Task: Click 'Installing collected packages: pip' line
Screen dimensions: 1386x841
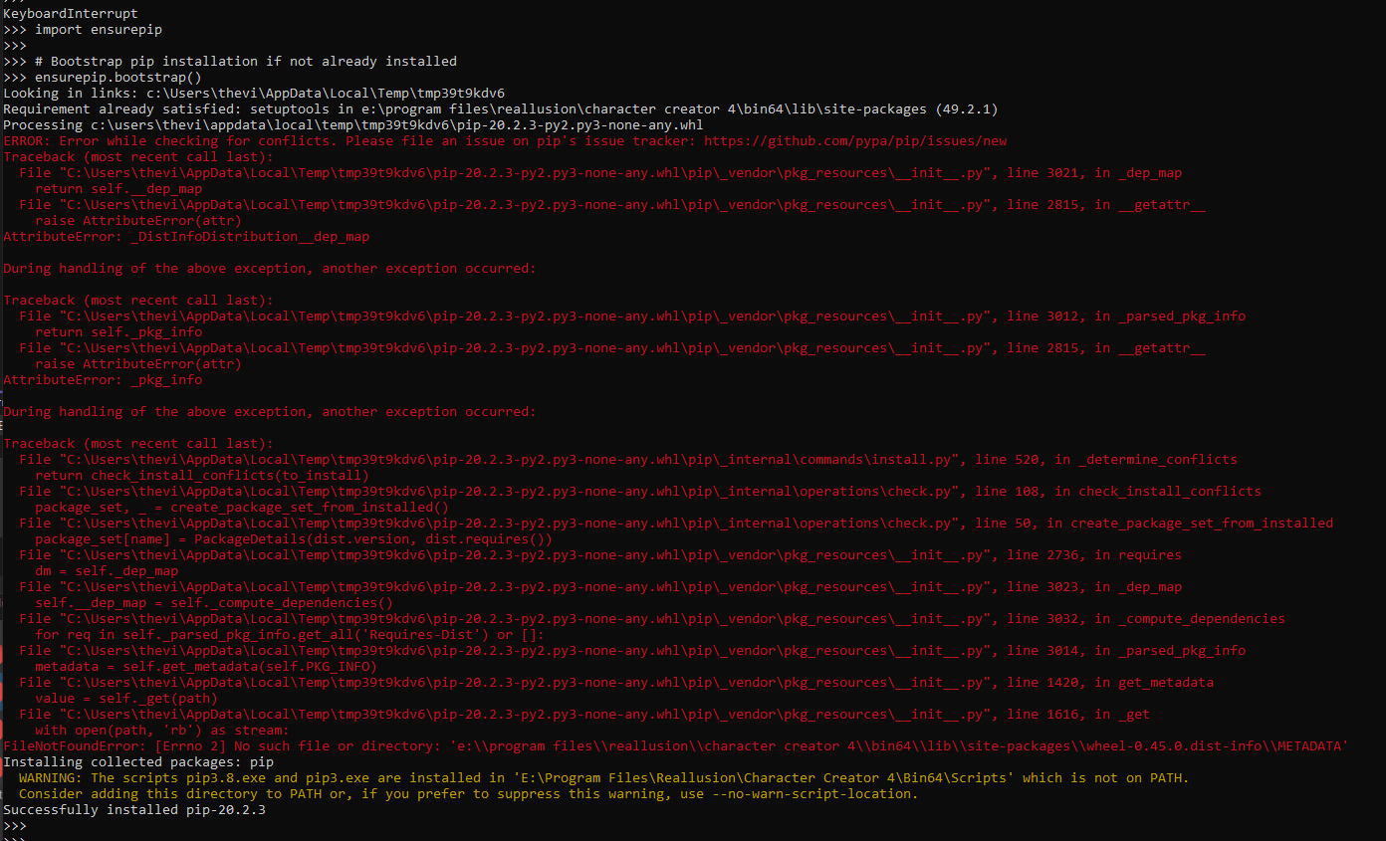Action: coord(137,762)
